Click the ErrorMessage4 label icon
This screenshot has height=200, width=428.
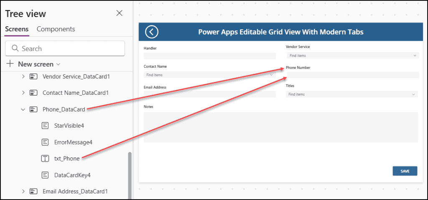click(45, 142)
